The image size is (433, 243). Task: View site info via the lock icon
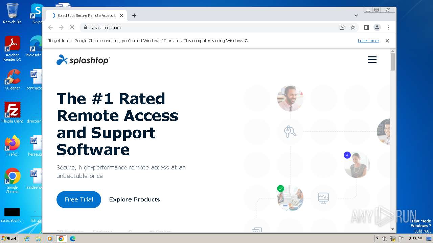[x=85, y=28]
